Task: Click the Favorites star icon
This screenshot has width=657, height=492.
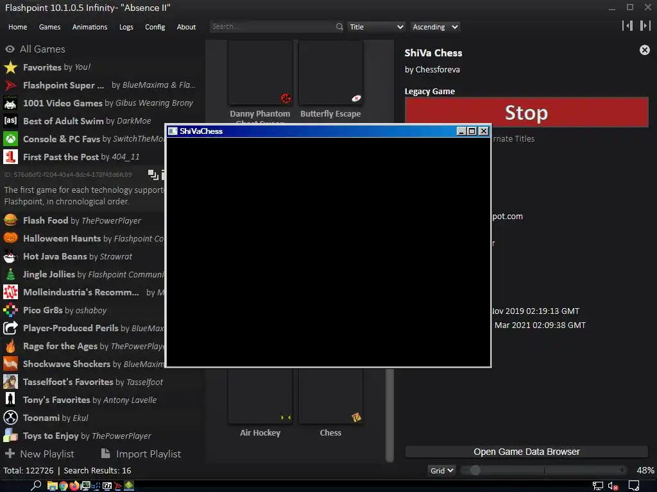Action: (x=10, y=67)
